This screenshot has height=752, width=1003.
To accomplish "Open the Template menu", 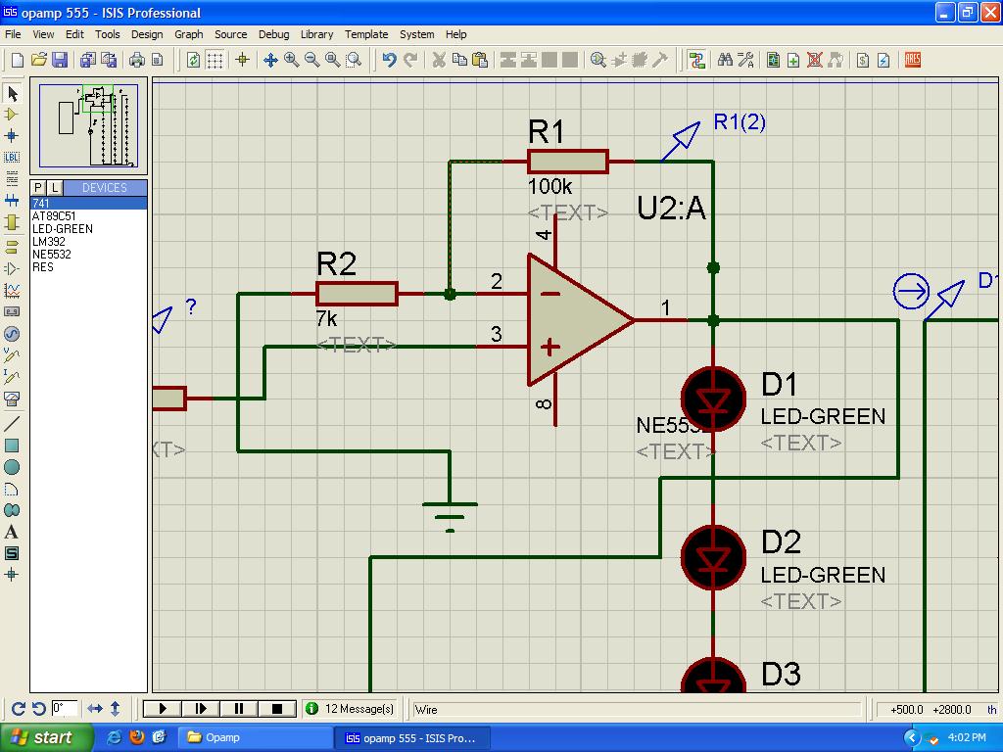I will (366, 34).
